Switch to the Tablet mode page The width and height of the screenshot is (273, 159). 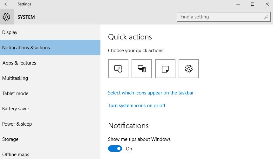click(x=15, y=93)
